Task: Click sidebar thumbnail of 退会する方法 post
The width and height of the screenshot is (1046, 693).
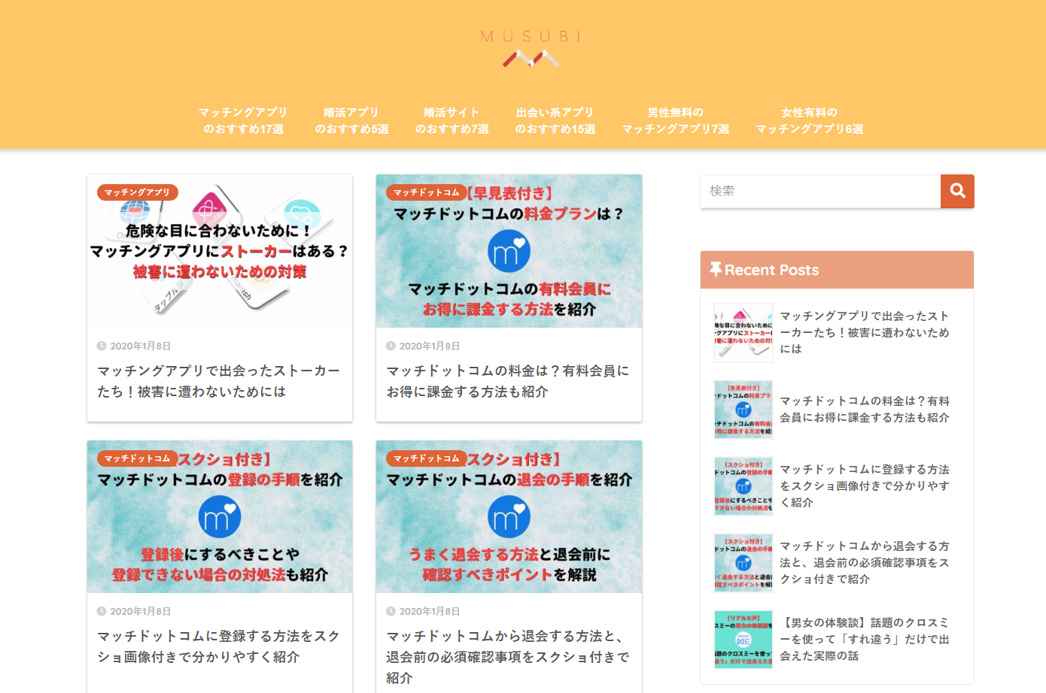Action: coord(743,563)
